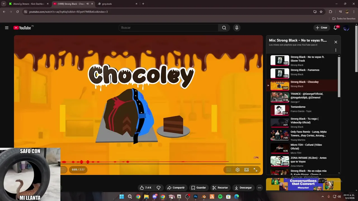Enter fullscreen in the video player
The image size is (358, 201).
pyautogui.click(x=255, y=170)
